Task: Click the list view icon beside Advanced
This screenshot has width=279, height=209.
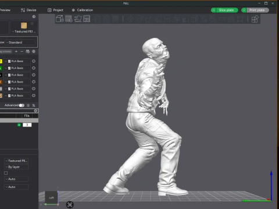Action: (x=28, y=105)
